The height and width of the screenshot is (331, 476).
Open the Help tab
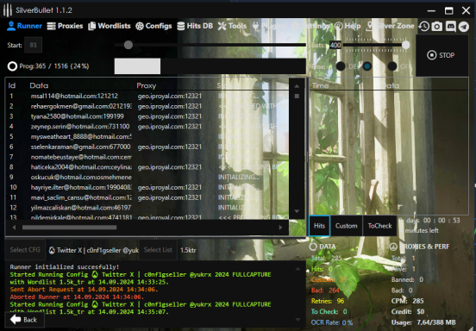coord(348,26)
